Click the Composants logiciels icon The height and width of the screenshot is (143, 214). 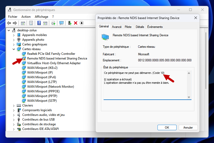pyautogui.click(x=19, y=110)
